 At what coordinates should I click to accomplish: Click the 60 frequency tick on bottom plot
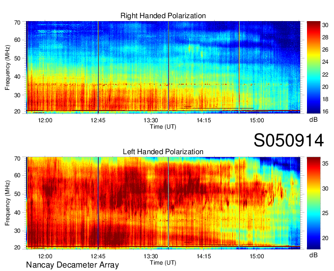[18, 176]
